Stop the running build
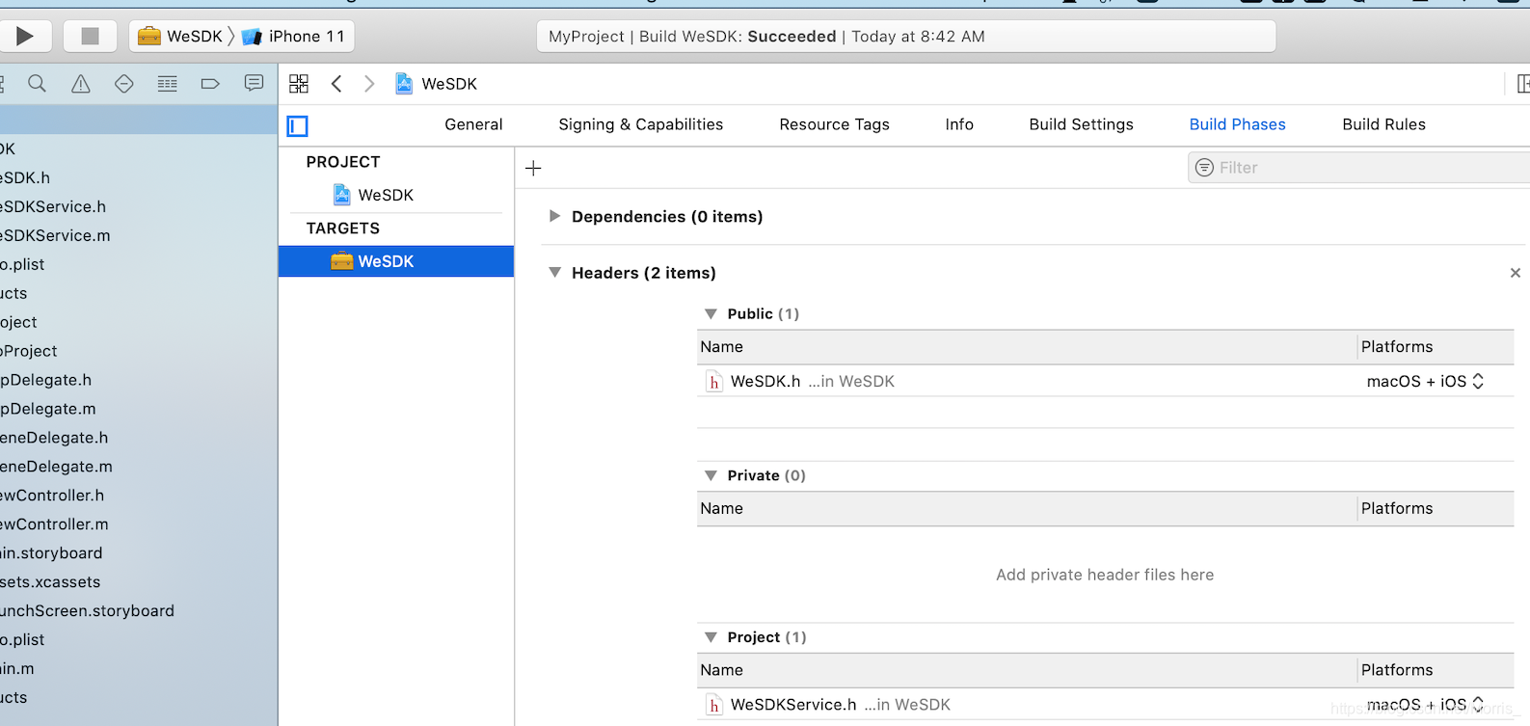 coord(90,37)
